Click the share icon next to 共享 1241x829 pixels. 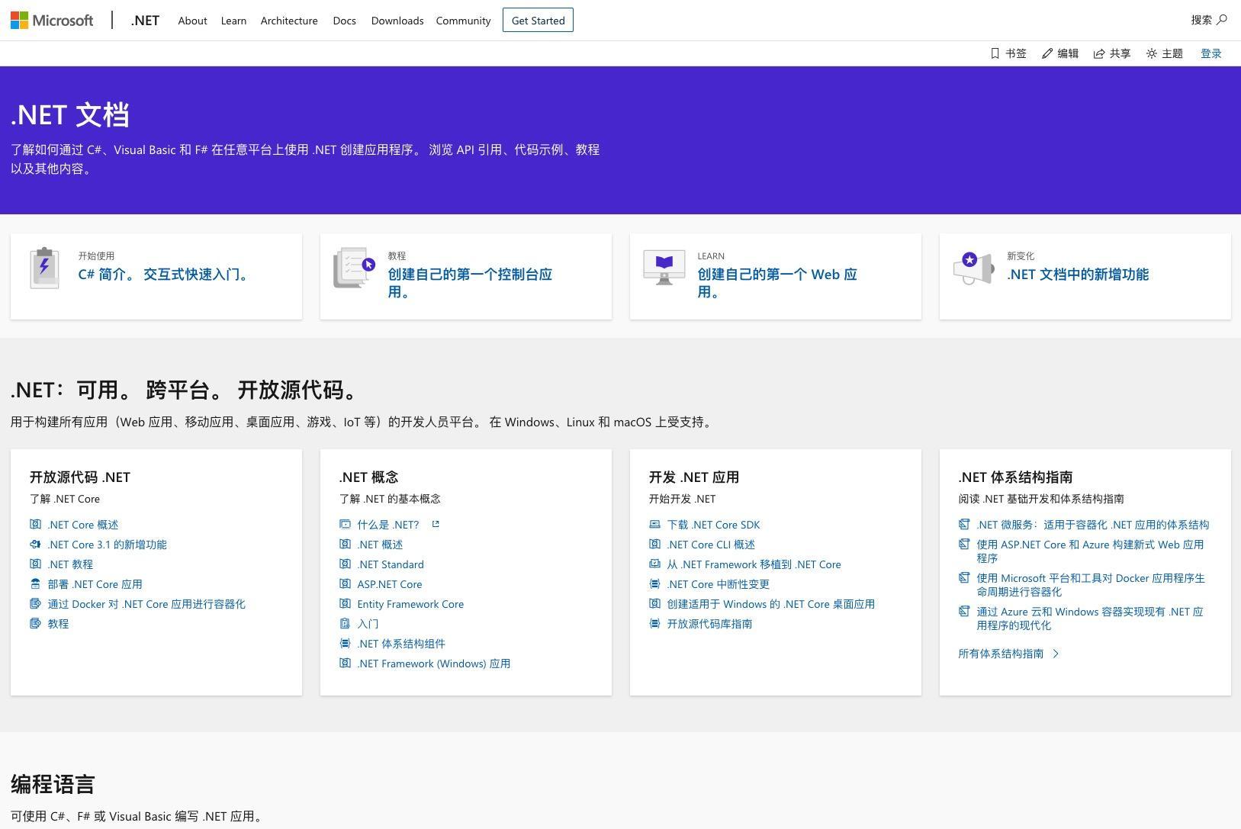(1099, 53)
